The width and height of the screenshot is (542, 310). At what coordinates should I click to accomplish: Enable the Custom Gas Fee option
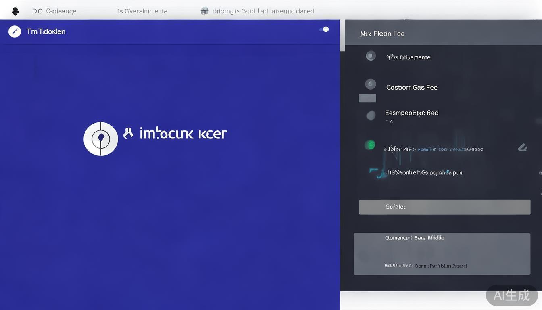tap(411, 87)
